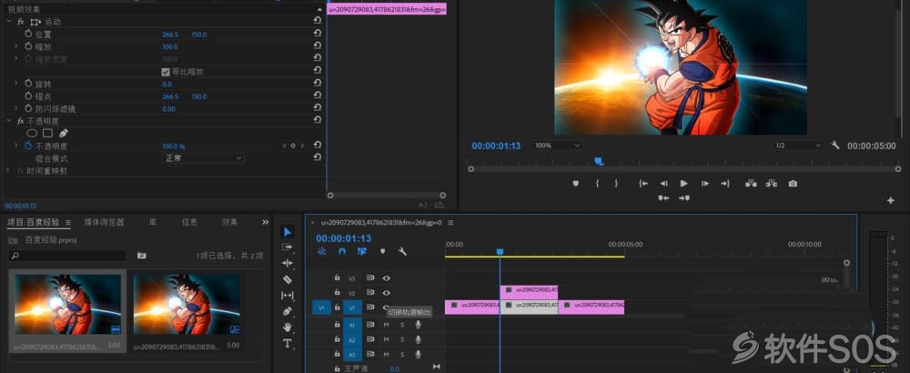910x373 pixels.
Task: Switch to 库 tab
Action: 153,222
